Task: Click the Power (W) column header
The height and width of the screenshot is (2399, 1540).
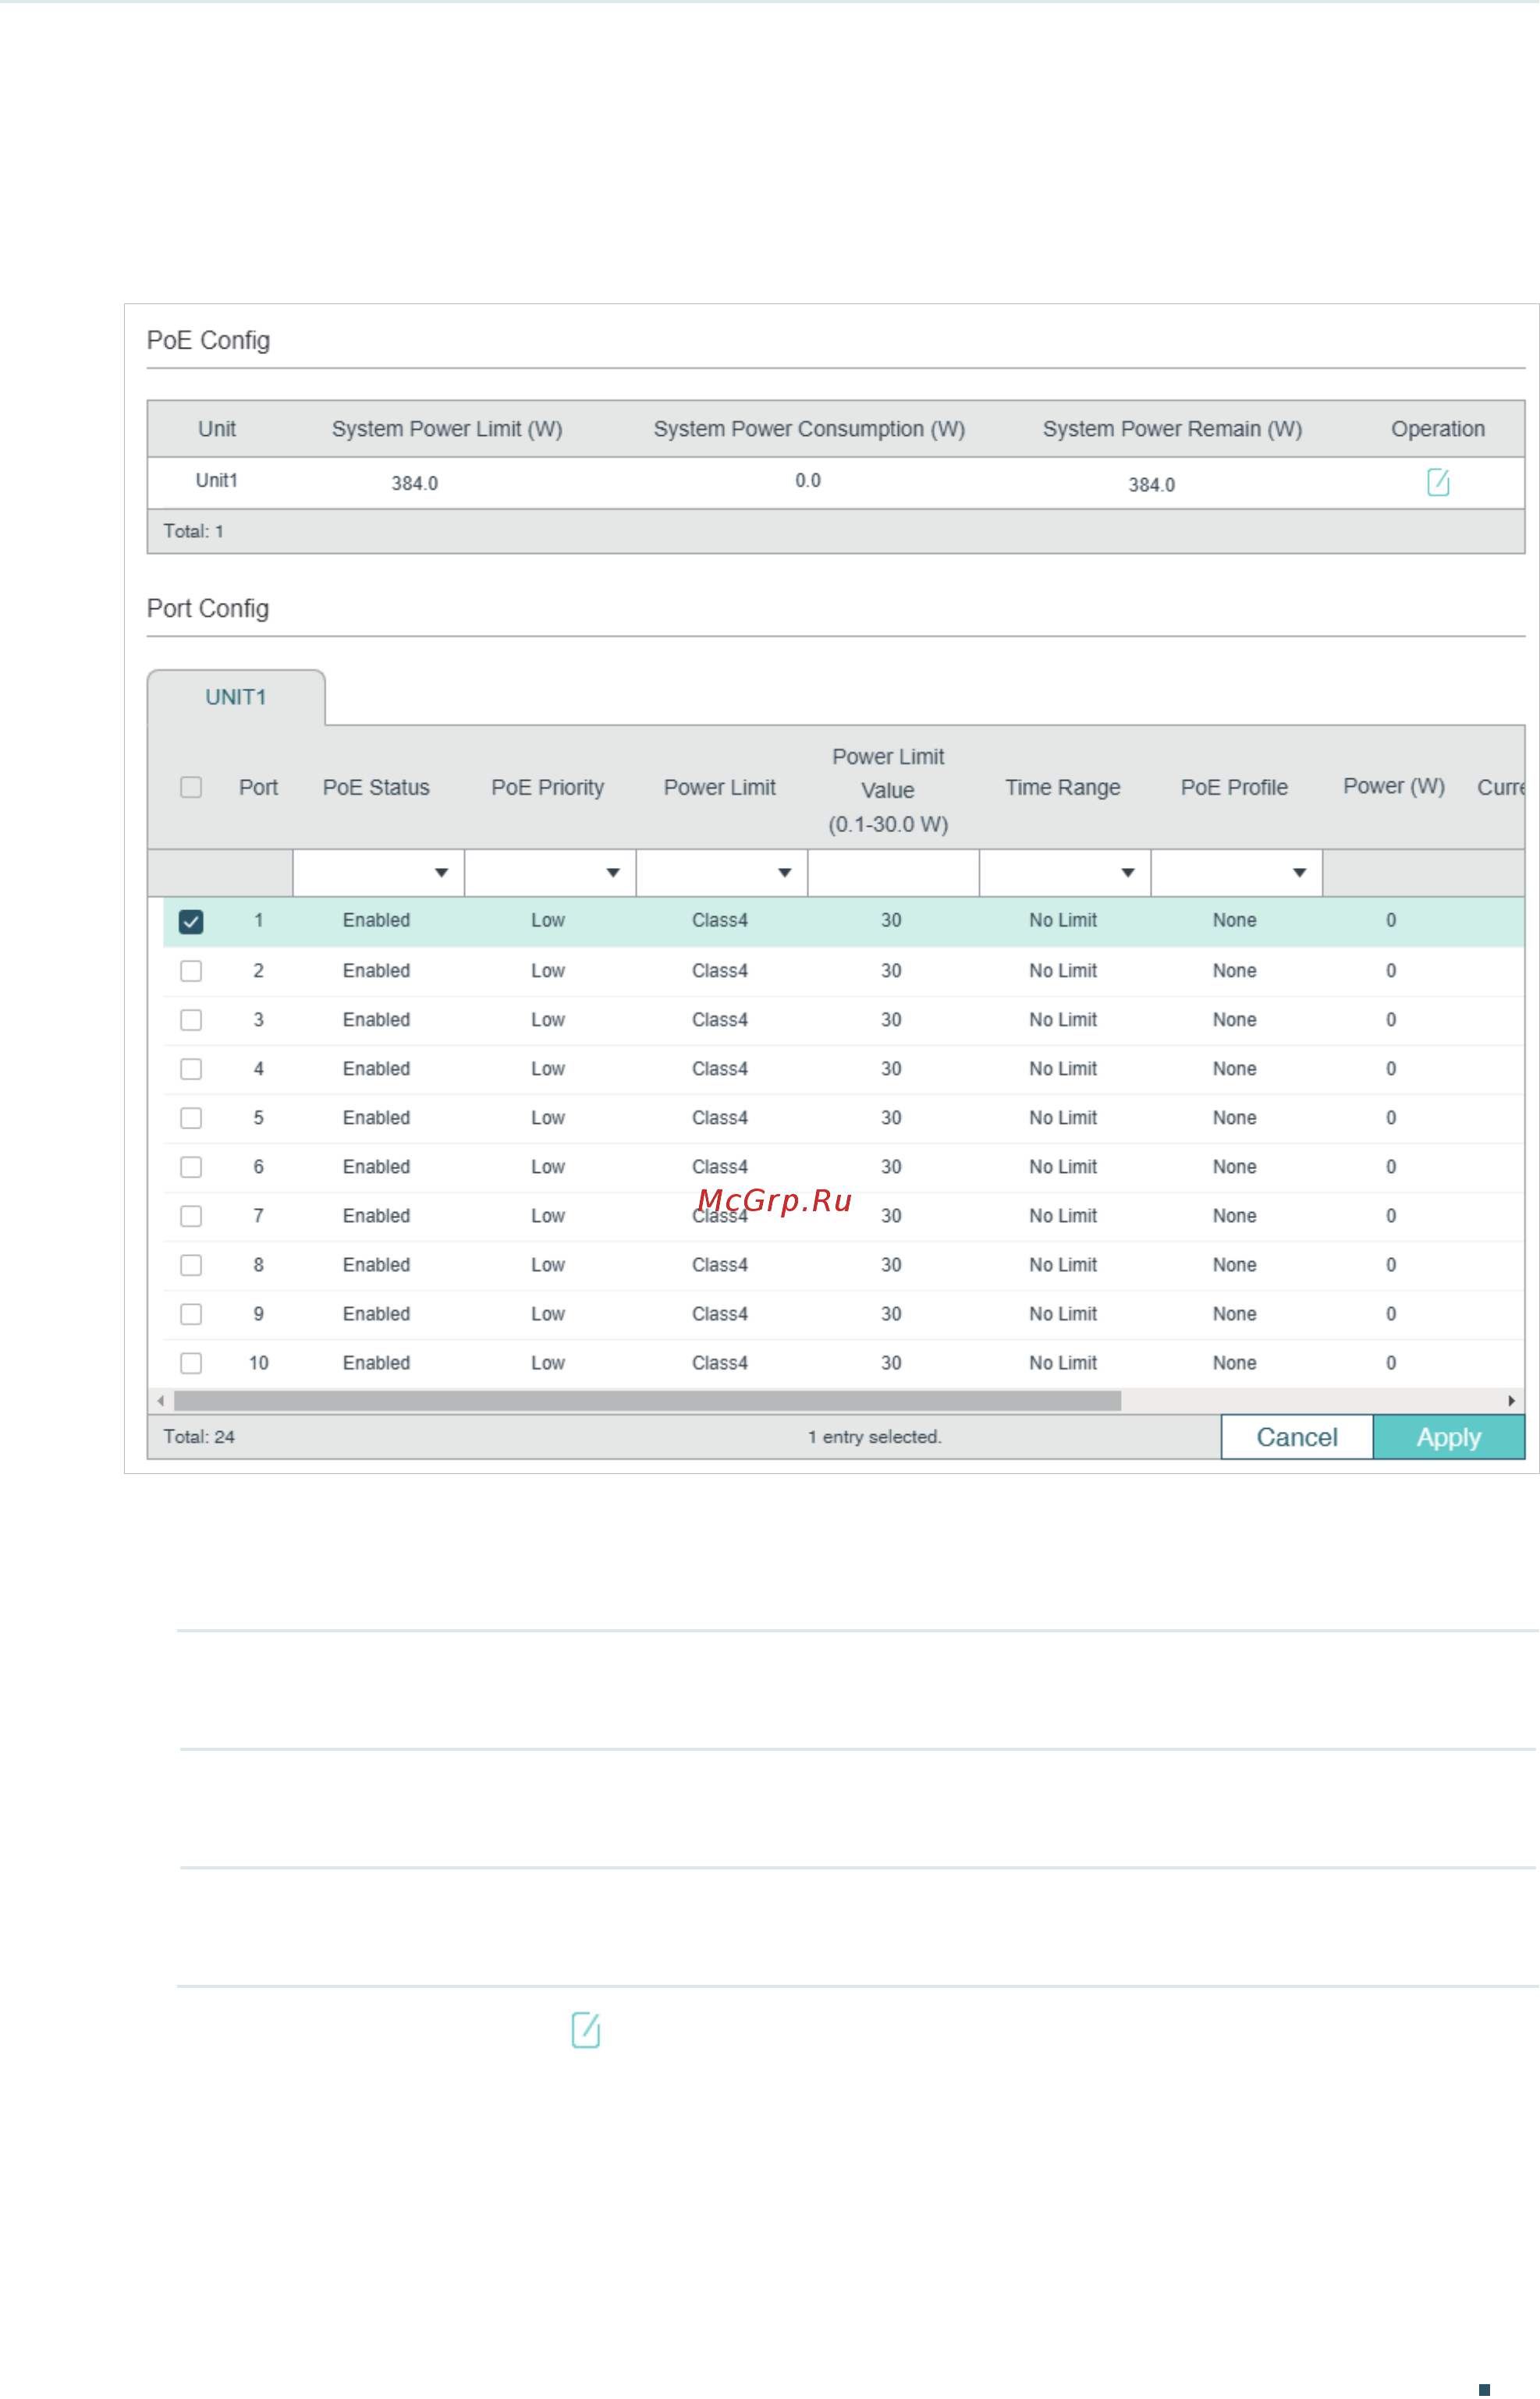Action: (x=1394, y=787)
